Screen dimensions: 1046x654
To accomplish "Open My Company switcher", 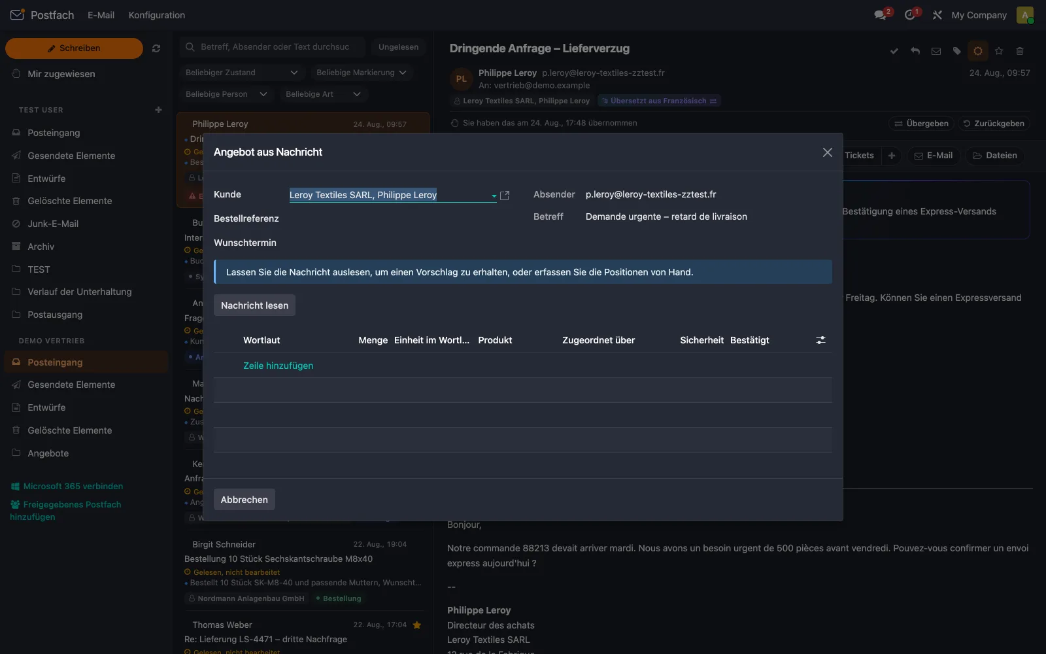I will 979,15.
